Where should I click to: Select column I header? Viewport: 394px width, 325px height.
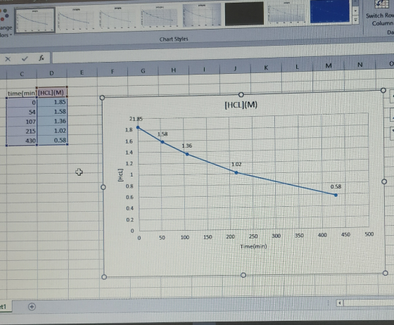pyautogui.click(x=204, y=70)
